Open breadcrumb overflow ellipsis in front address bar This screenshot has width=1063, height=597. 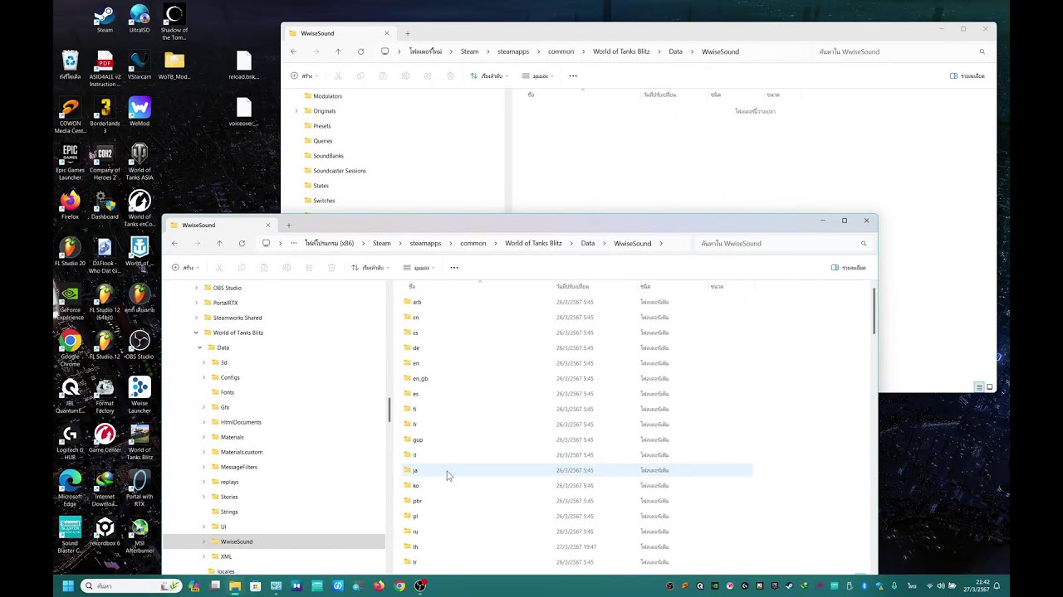pyautogui.click(x=293, y=243)
